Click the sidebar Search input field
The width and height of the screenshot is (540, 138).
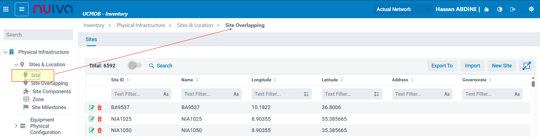[38, 35]
